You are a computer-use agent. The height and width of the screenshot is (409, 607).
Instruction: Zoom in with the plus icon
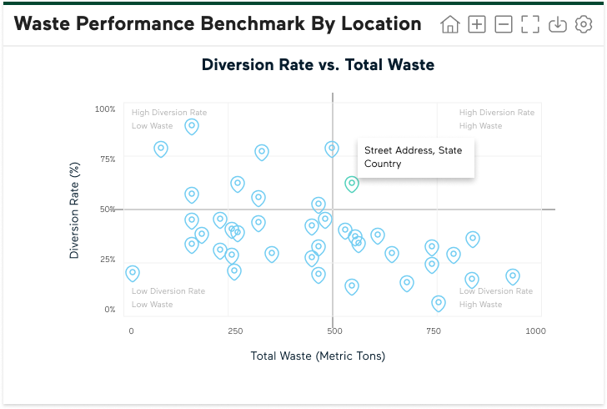(477, 24)
